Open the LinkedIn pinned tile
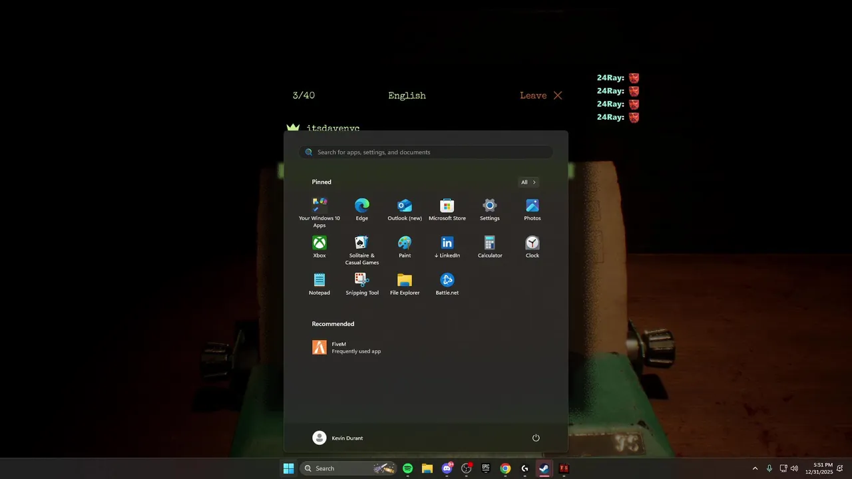The image size is (852, 479). (x=447, y=247)
